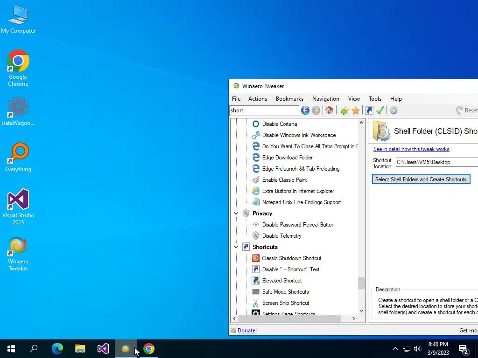Viewport: 478px width, 358px height.
Task: Open the Tools menu
Action: [375, 99]
